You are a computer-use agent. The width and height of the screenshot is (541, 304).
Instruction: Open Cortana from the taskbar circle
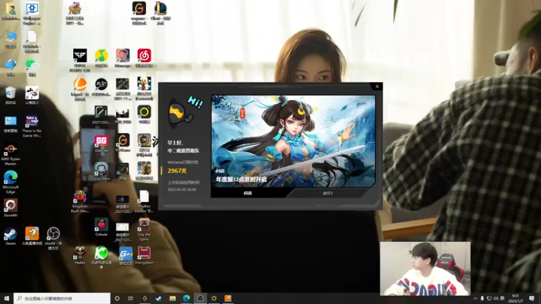tap(117, 298)
